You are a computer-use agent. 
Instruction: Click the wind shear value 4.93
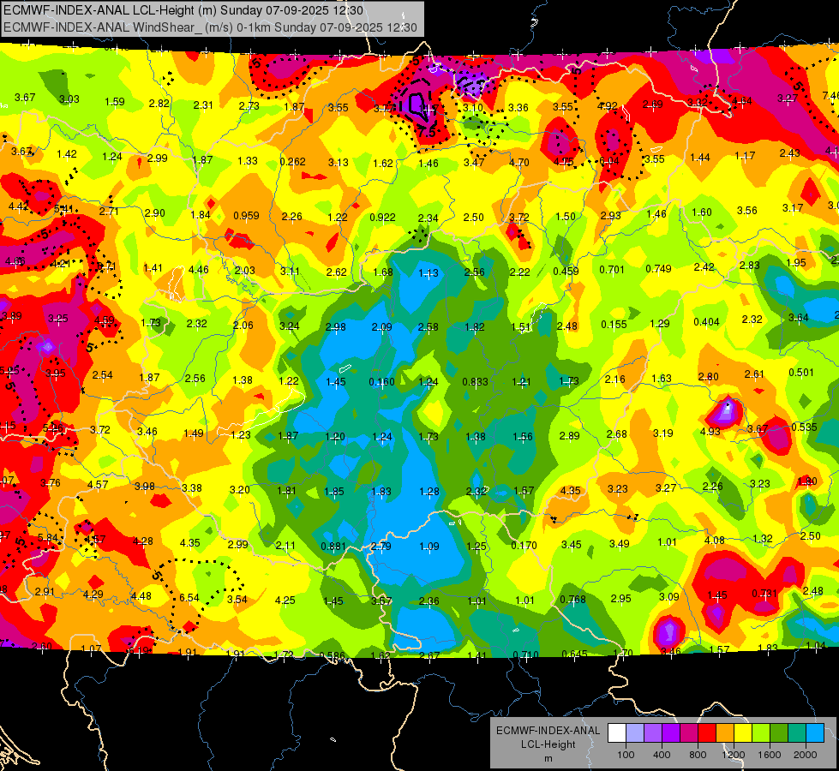pos(710,431)
